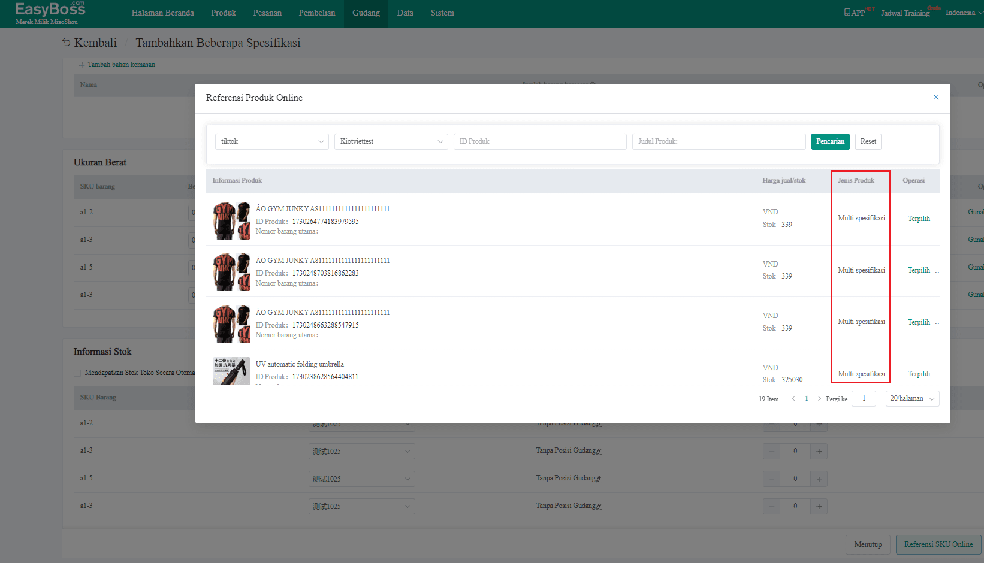Click the UV umbrella product thumbnail

(231, 371)
